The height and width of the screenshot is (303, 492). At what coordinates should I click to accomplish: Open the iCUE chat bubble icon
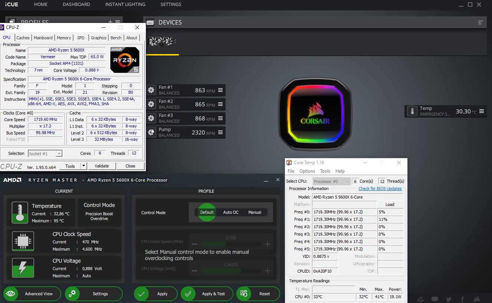pos(435,299)
